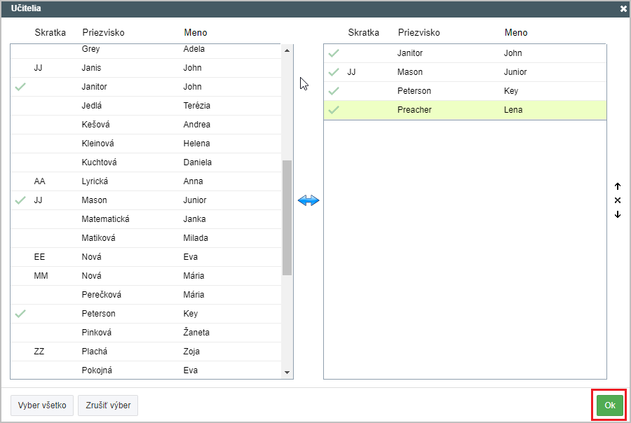
Task: Select teacher Nová Eva
Action: pyautogui.click(x=146, y=257)
